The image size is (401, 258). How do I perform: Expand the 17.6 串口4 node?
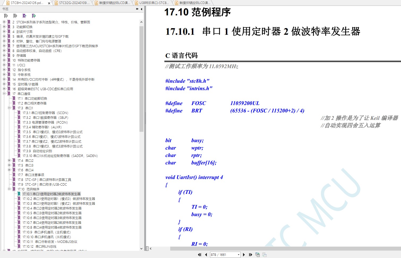pyautogui.click(x=9, y=170)
